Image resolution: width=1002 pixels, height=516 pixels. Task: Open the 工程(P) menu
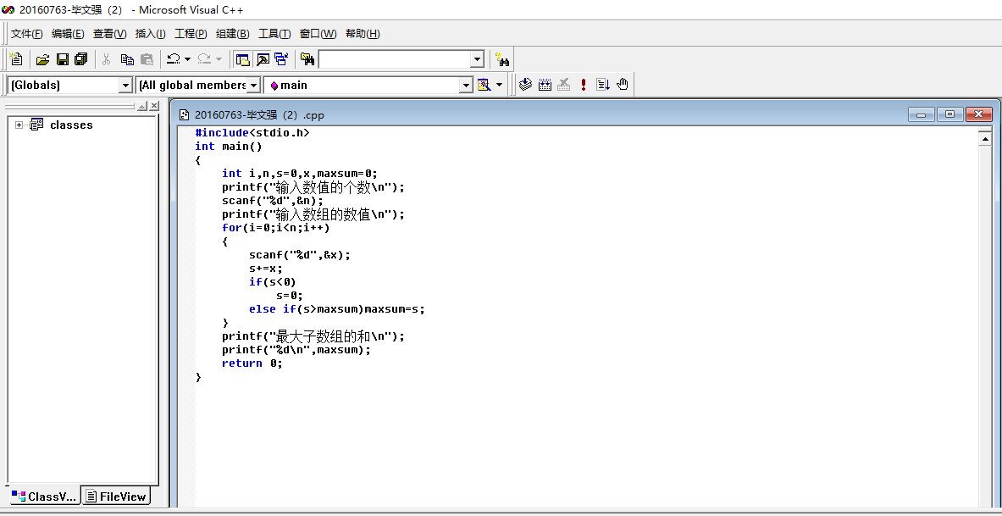point(191,34)
